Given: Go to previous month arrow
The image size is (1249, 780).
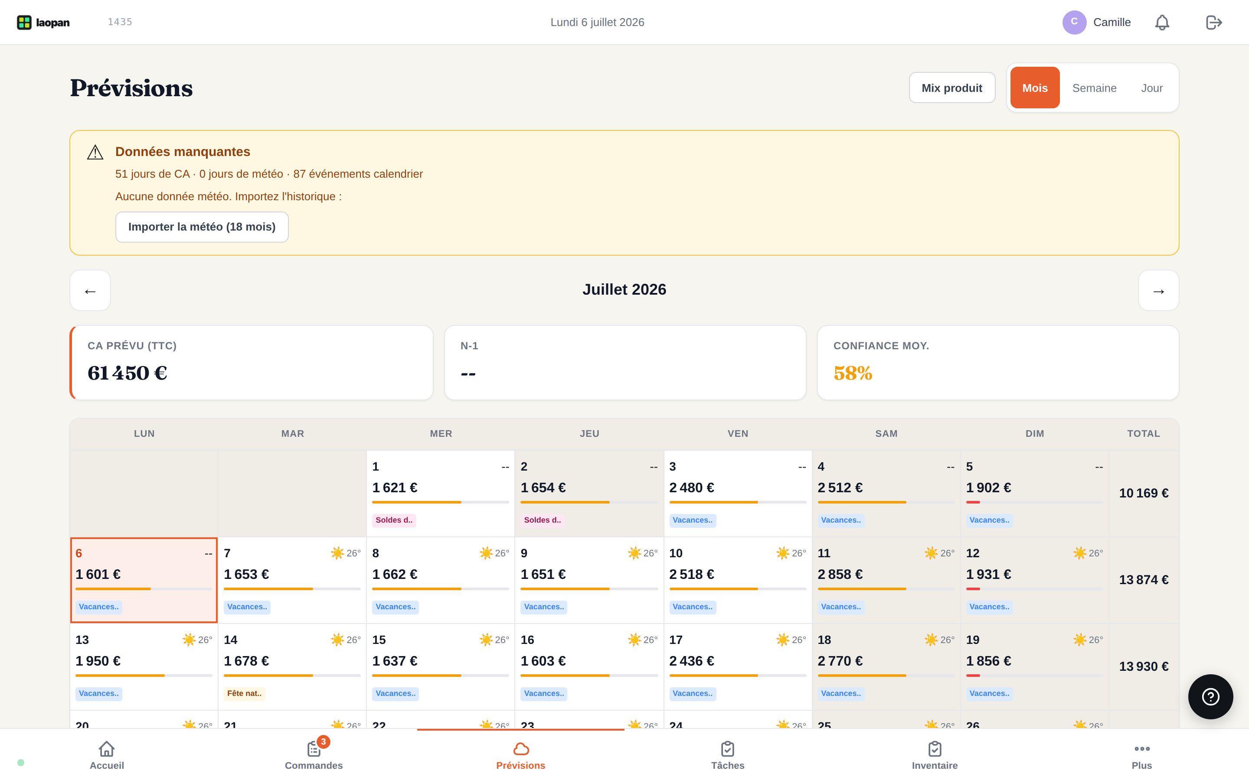Looking at the screenshot, I should 90,290.
